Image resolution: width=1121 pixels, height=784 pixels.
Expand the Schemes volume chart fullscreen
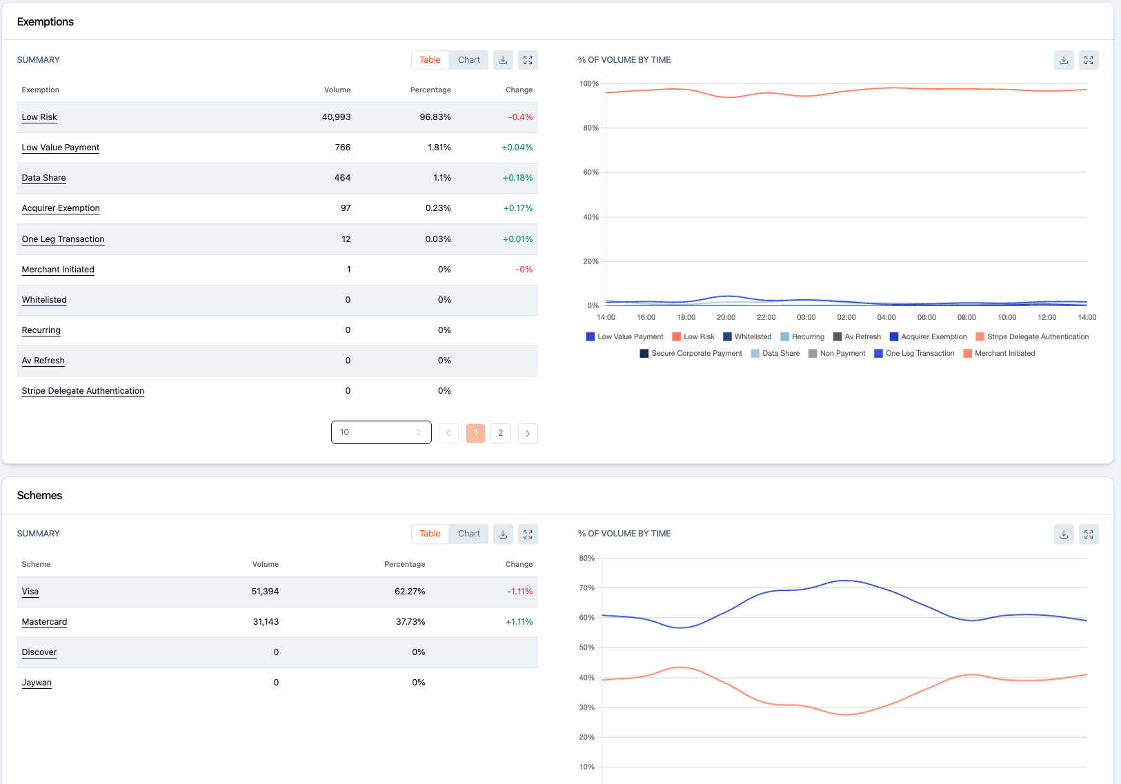point(1089,534)
